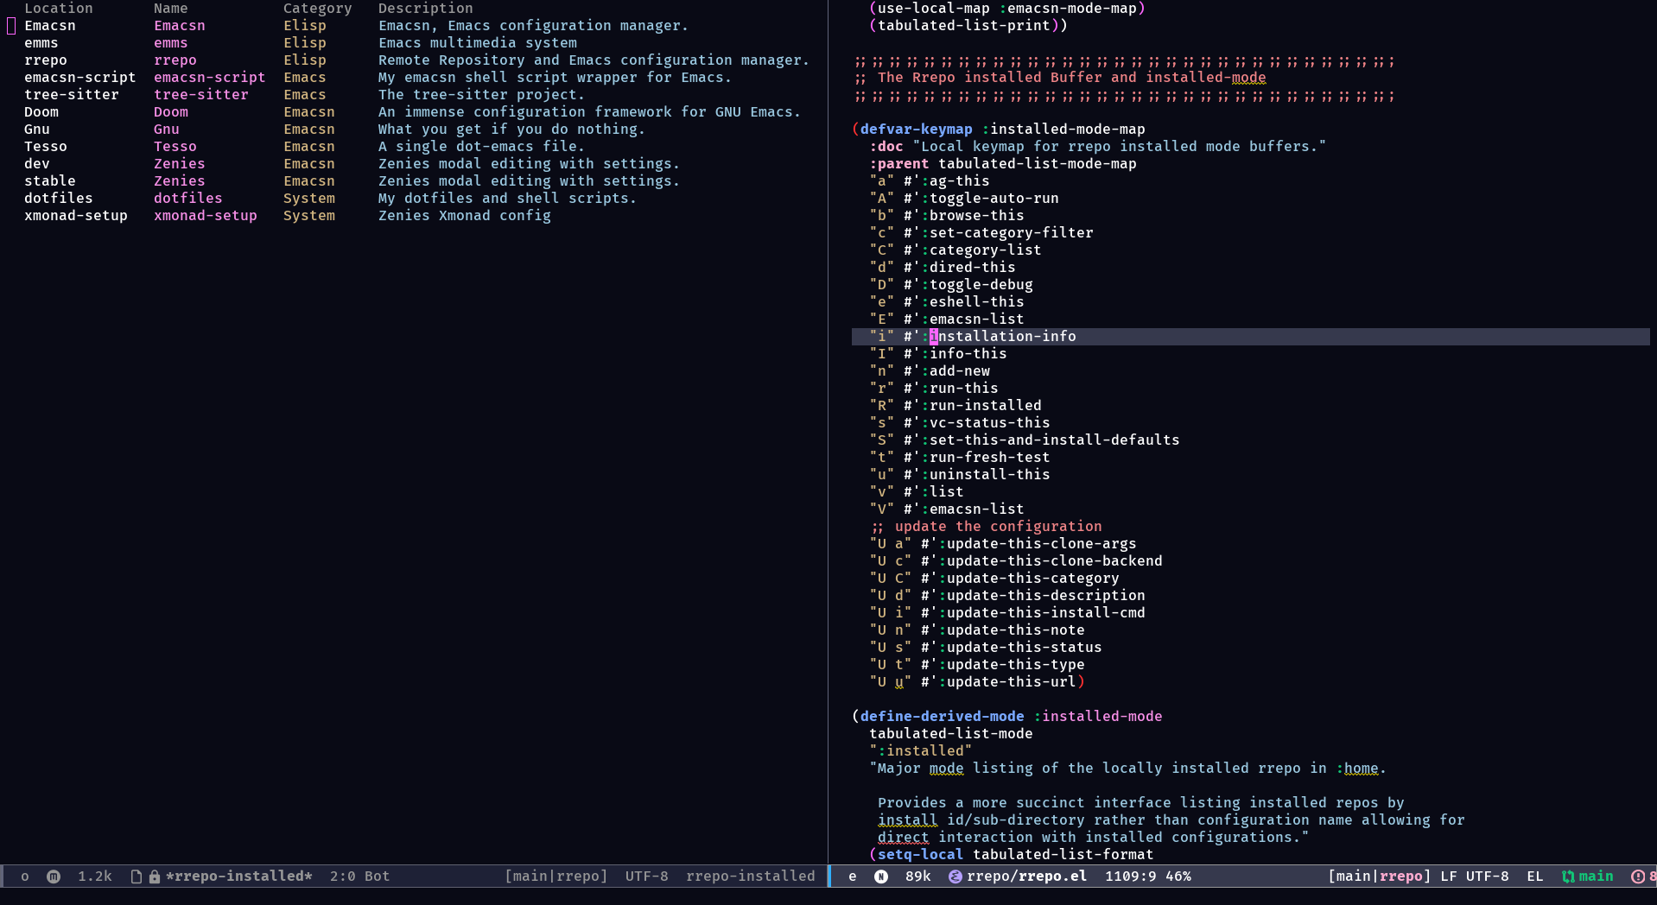Screen dimensions: 1657x905
Task: Click define-derived-mode keyword in the code
Action: pyautogui.click(x=942, y=717)
